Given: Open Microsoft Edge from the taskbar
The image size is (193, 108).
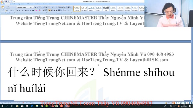Looking at the screenshot, I should (32, 106).
